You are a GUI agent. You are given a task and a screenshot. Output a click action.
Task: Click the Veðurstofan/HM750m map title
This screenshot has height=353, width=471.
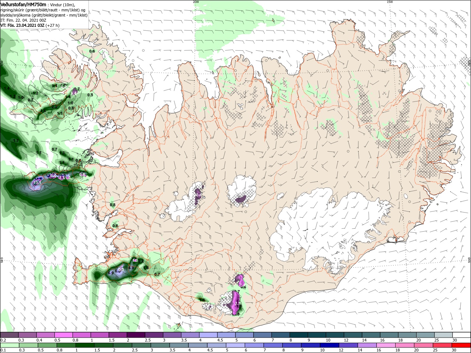coord(24,4)
